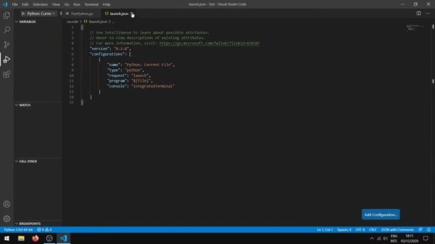The height and width of the screenshot is (244, 435).
Task: Open the feedback icon in status bar
Action: [x=421, y=230]
